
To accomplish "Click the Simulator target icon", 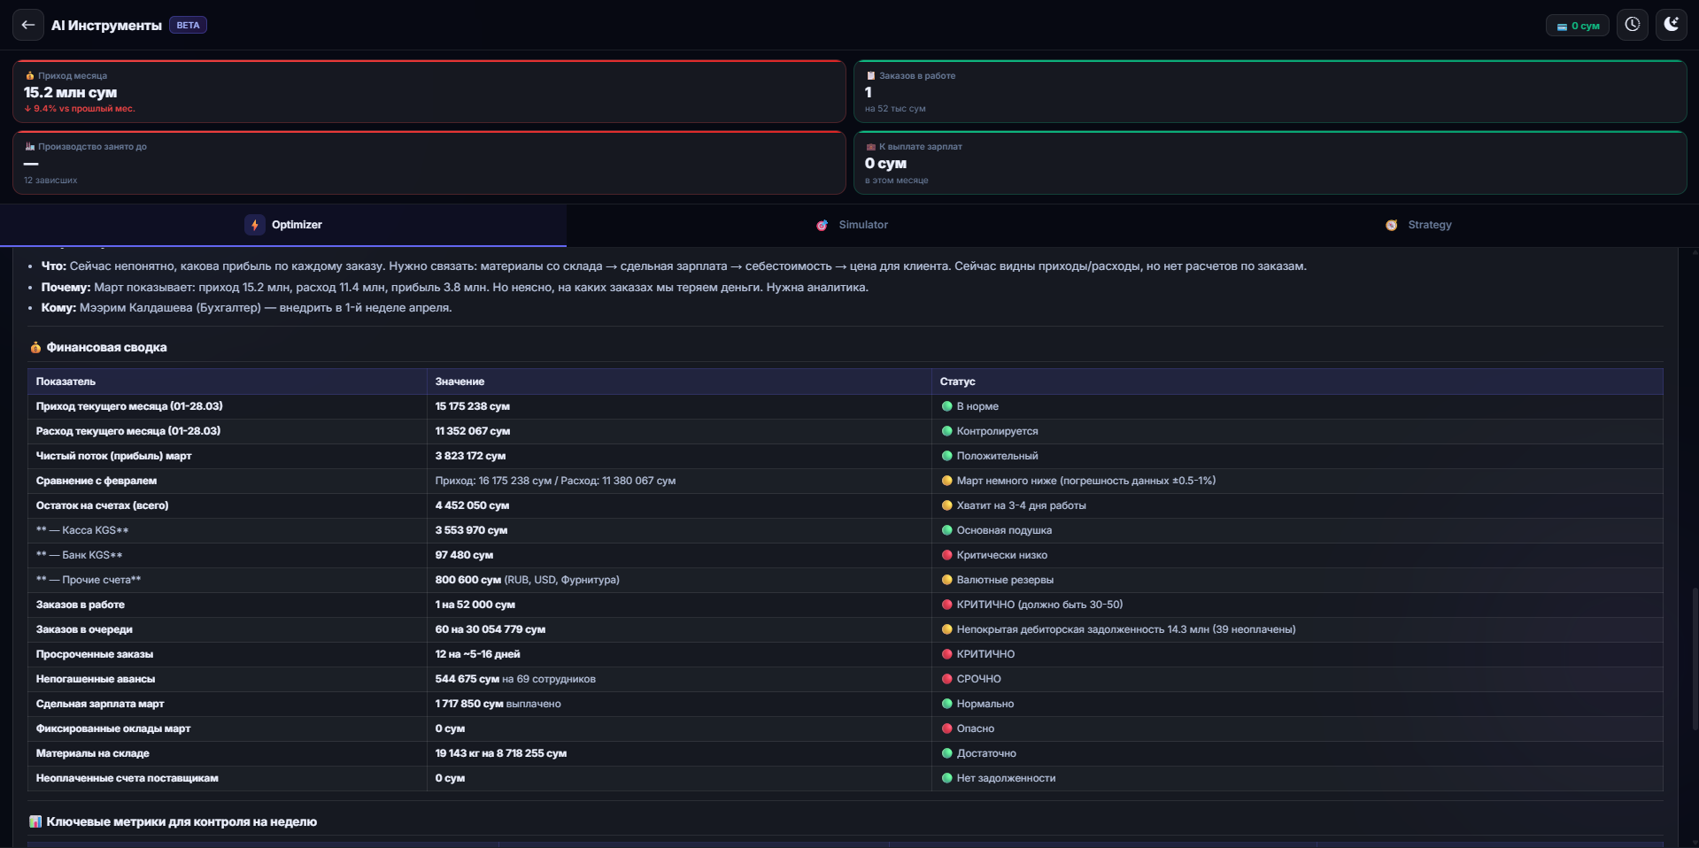I will click(x=822, y=225).
